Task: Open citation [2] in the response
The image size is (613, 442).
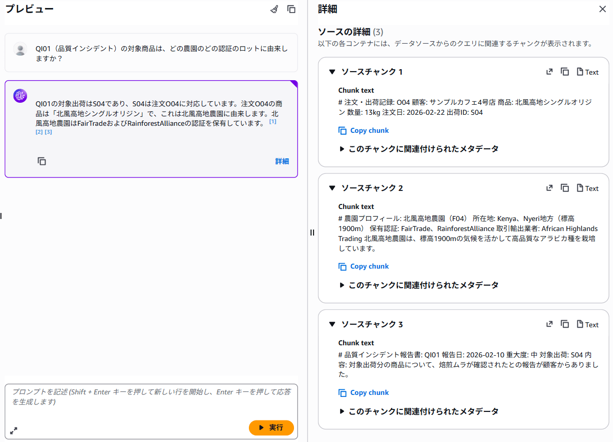Action: [x=39, y=132]
